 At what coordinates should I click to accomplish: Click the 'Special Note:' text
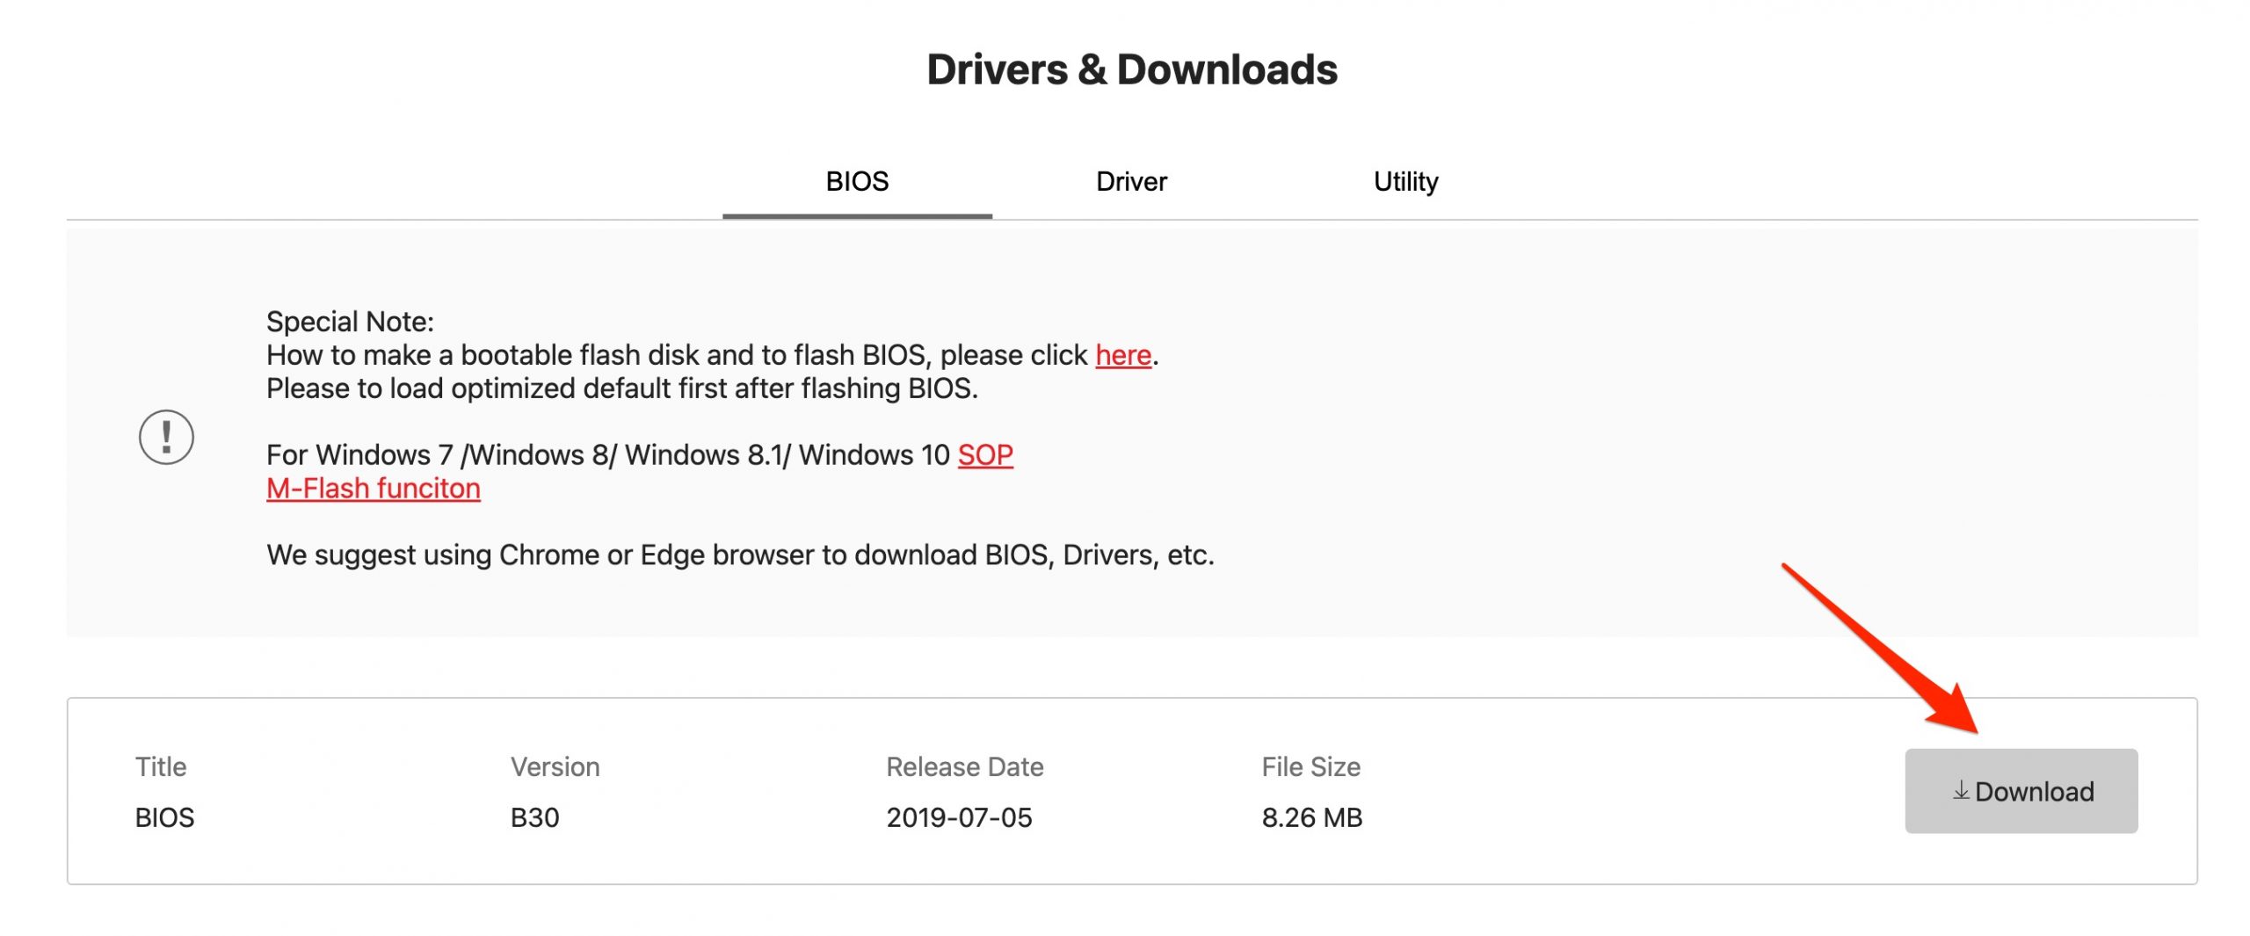pyautogui.click(x=350, y=322)
